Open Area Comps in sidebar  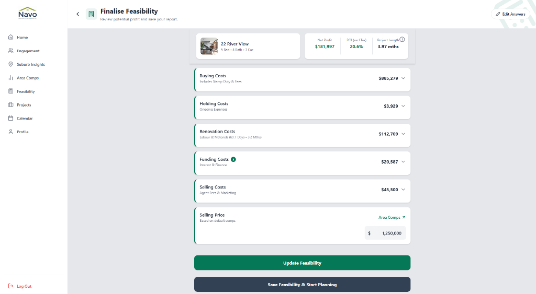(x=27, y=78)
